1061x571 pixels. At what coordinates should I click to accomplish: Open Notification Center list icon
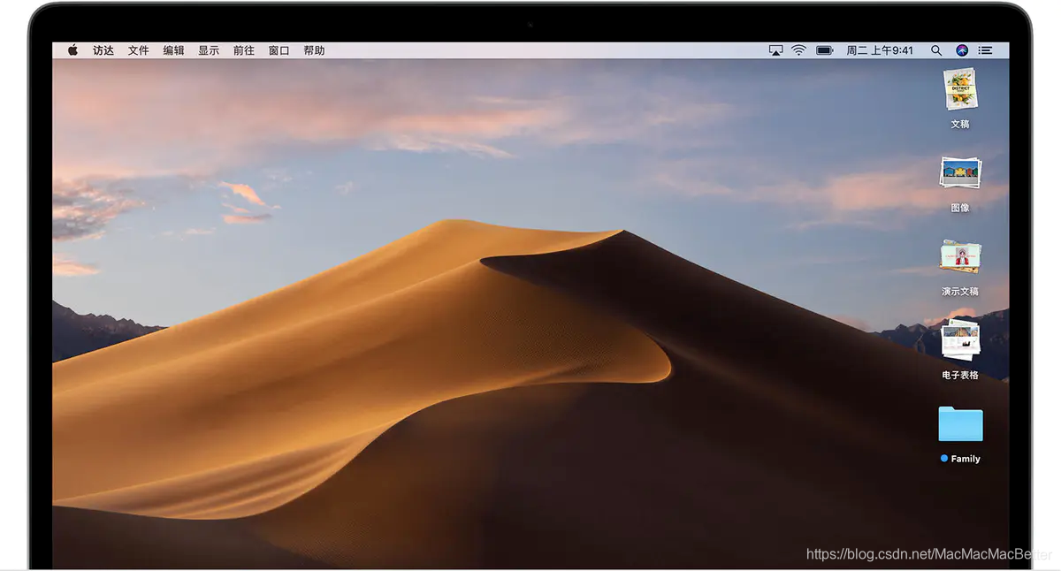(985, 50)
